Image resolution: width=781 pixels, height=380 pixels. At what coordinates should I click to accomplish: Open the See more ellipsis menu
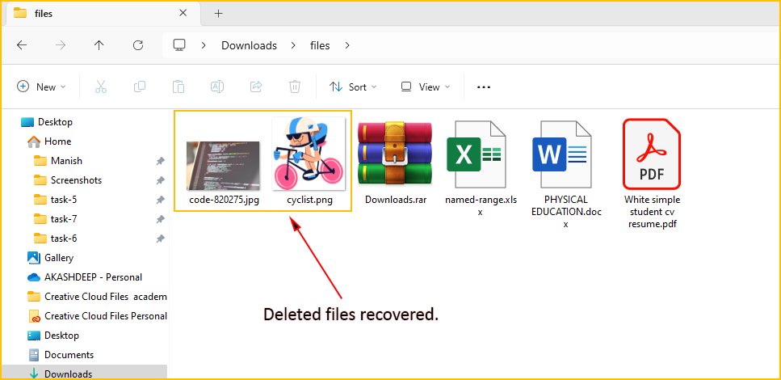tap(484, 87)
